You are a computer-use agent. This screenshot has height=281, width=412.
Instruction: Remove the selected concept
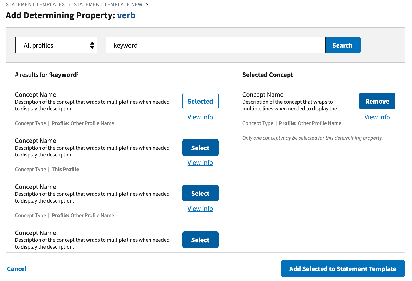point(377,101)
